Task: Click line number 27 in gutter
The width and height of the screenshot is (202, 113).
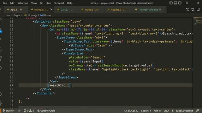Action: (x=11, y=85)
